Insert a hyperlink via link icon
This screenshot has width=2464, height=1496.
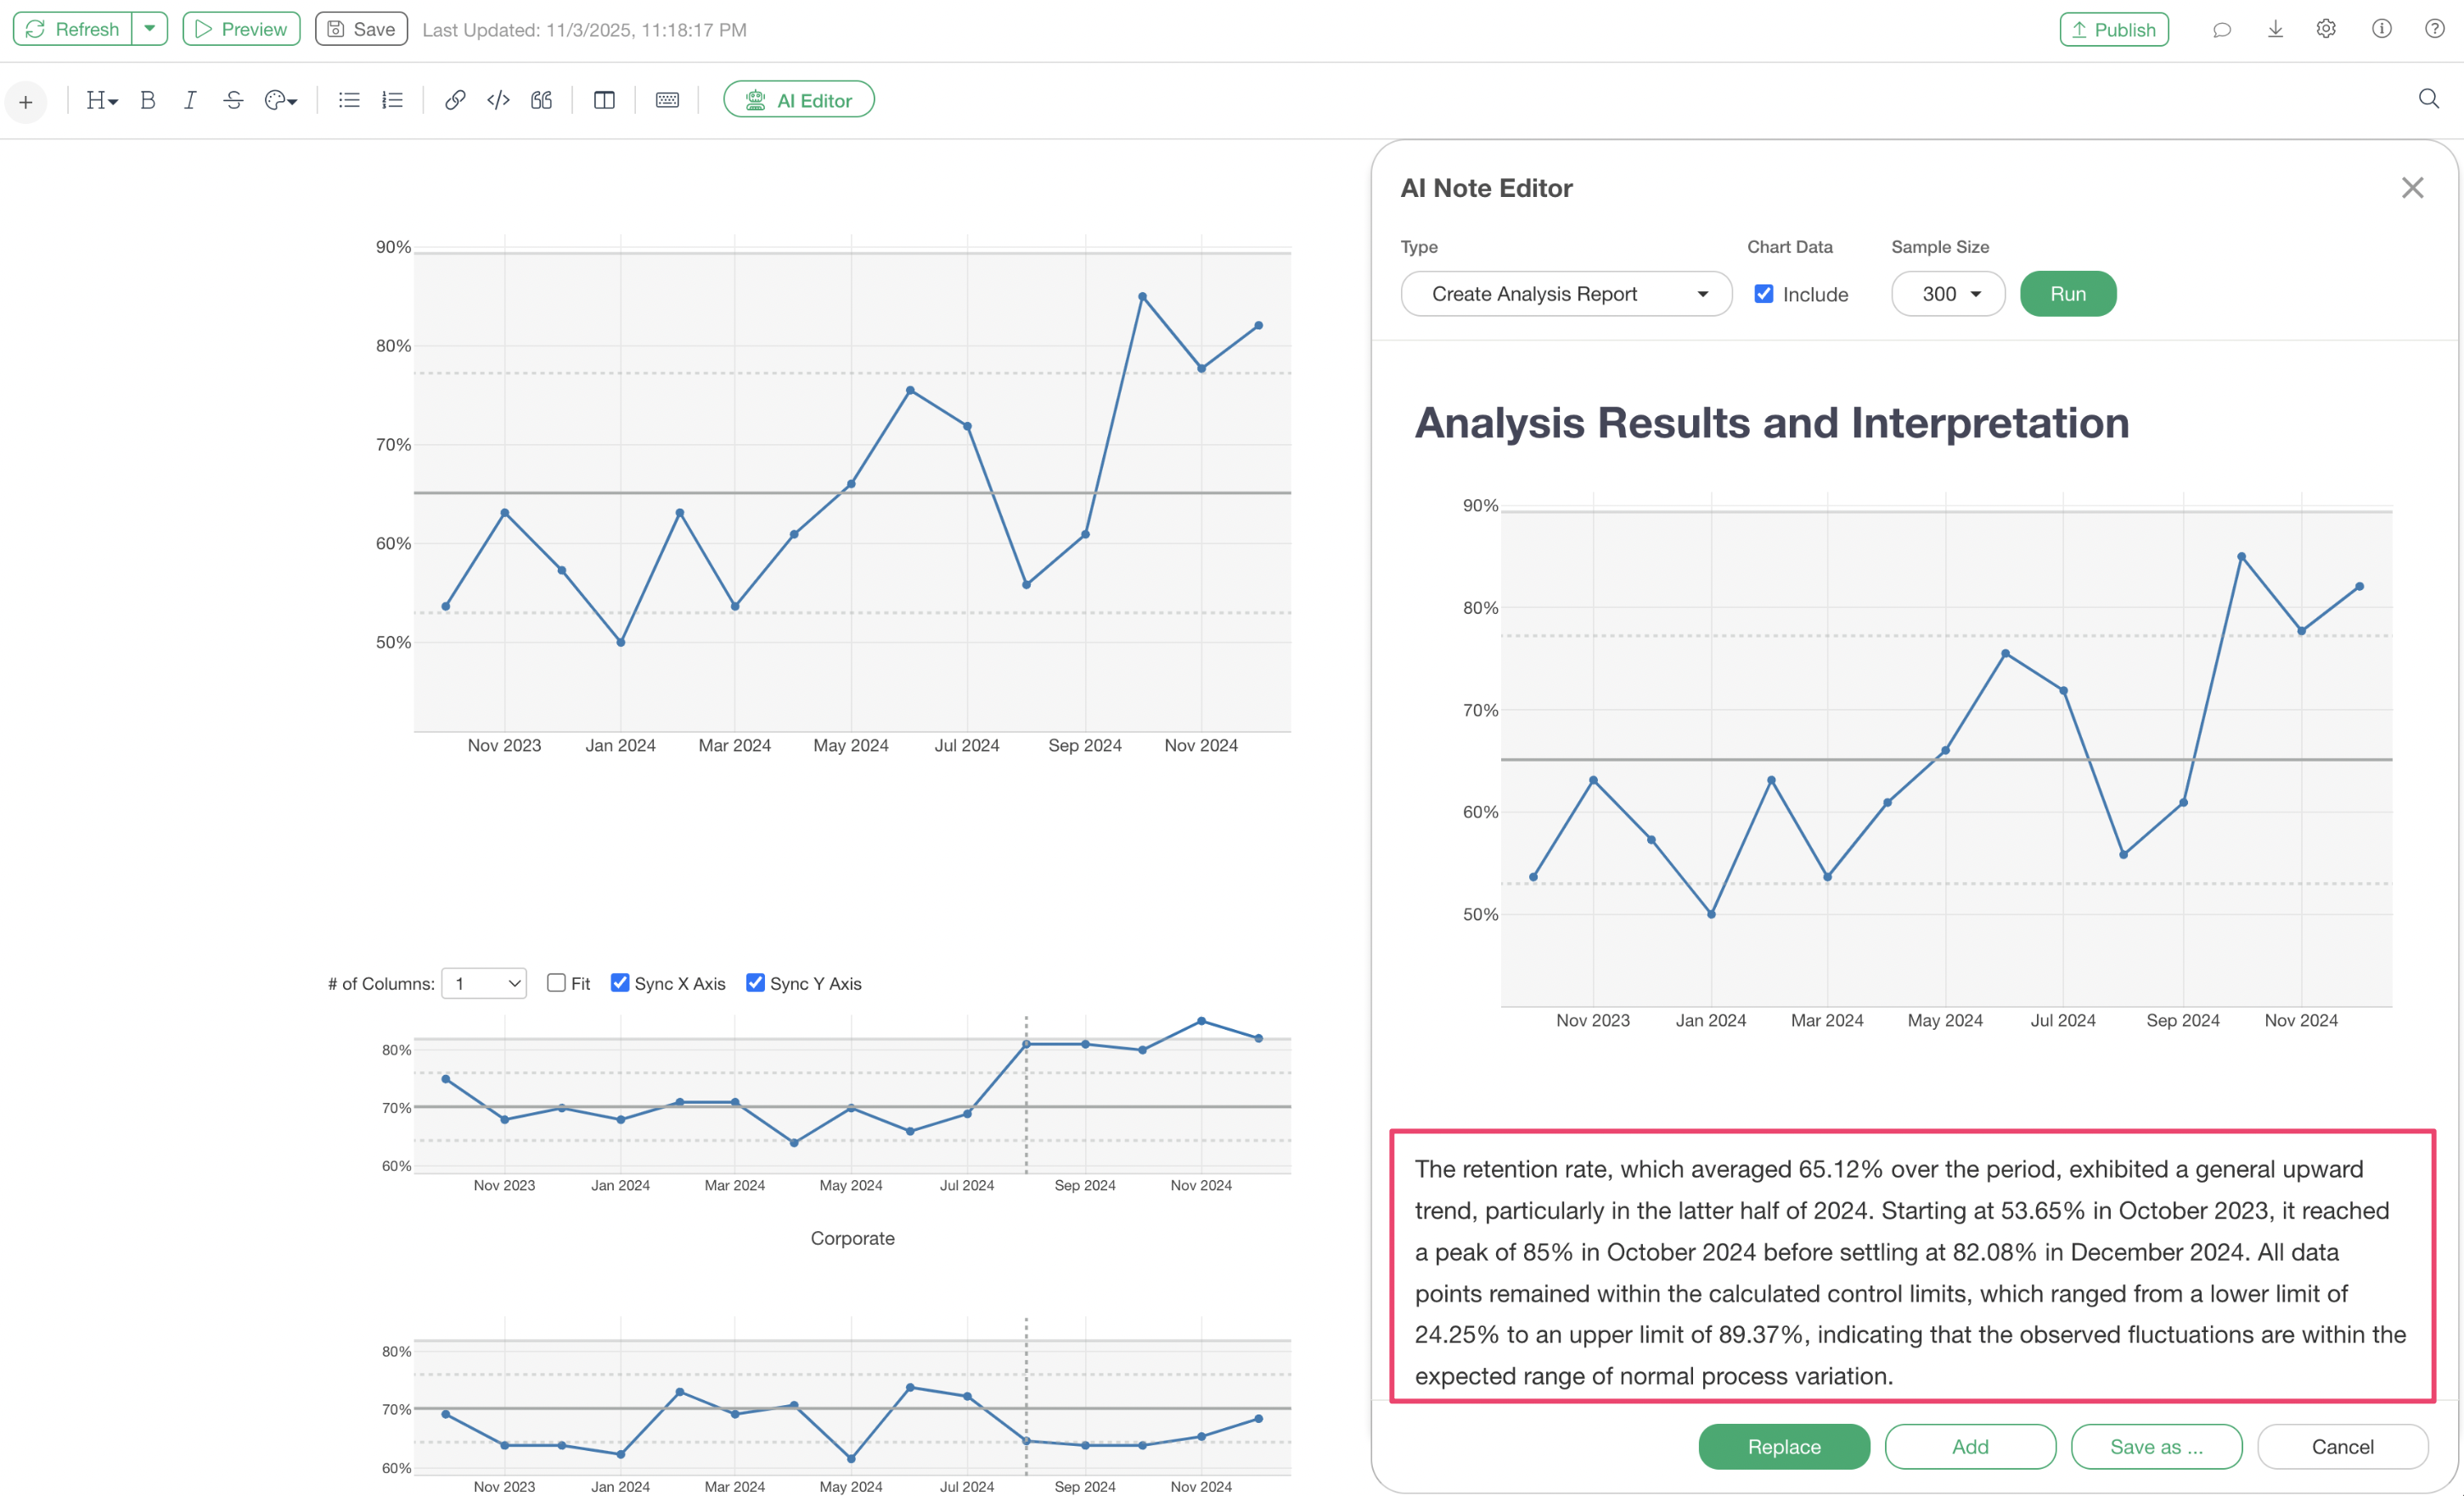pyautogui.click(x=455, y=100)
